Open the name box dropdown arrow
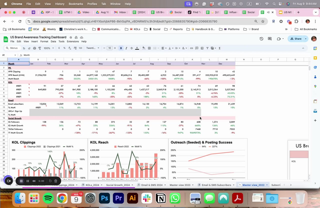 coord(15,55)
